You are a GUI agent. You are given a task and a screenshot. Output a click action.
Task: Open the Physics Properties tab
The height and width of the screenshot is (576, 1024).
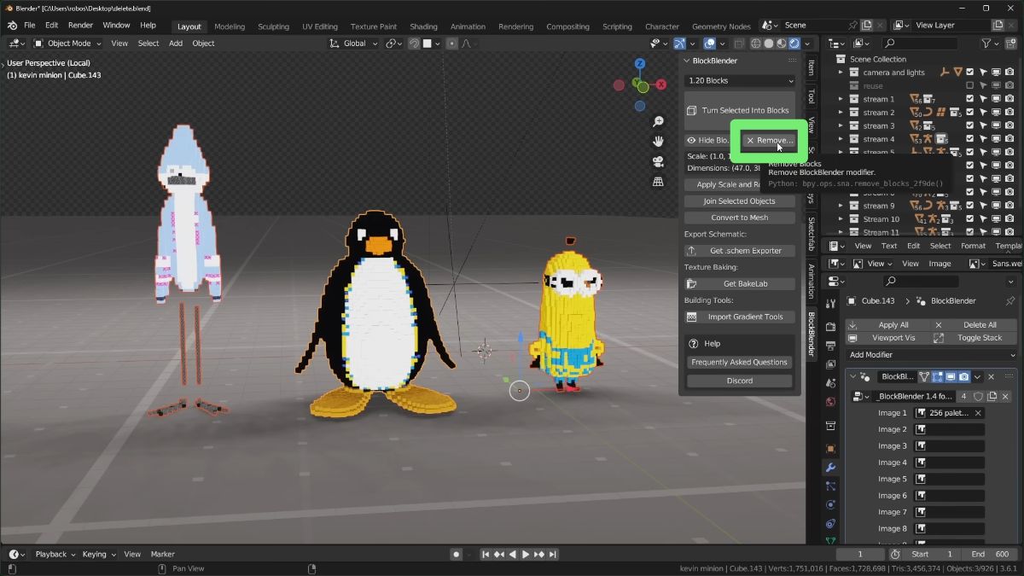click(830, 524)
